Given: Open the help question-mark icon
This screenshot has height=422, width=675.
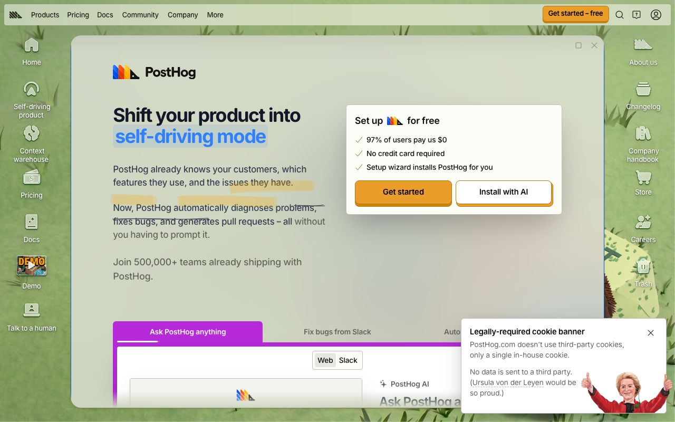Looking at the screenshot, I should 637,15.
